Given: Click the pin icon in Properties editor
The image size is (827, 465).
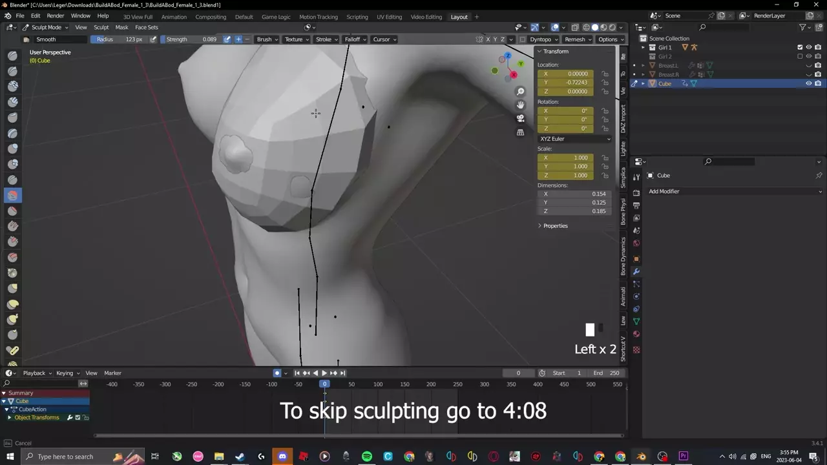Looking at the screenshot, I should coord(819,176).
